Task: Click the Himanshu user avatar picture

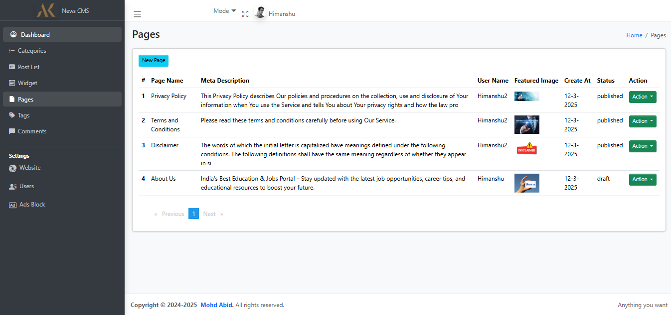Action: (260, 13)
